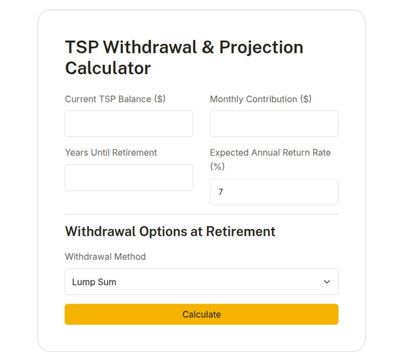Click the Withdrawal Options at Retirement heading
This screenshot has height=360, width=402.
click(170, 231)
